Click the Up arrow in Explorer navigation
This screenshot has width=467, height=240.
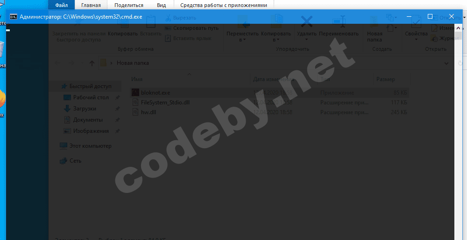[92, 63]
